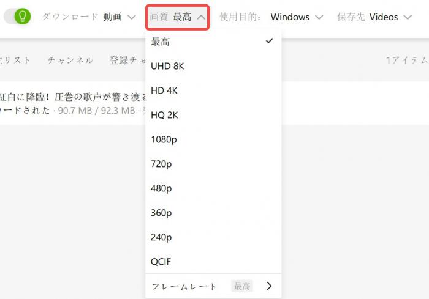Select 480p quality
This screenshot has width=429, height=299.
click(x=213, y=188)
